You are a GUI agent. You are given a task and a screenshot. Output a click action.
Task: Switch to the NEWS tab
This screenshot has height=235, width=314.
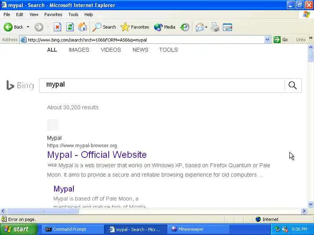[141, 50]
